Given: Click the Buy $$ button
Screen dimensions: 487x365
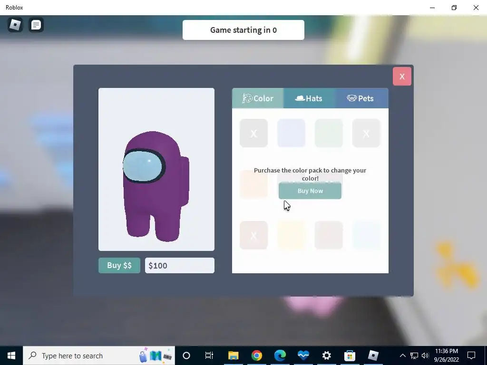Looking at the screenshot, I should [x=119, y=265].
